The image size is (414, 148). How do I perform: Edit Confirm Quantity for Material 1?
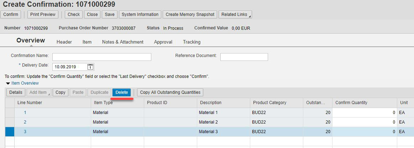coord(365,113)
